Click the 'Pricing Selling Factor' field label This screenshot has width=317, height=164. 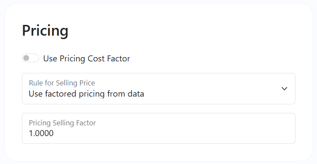pos(62,123)
